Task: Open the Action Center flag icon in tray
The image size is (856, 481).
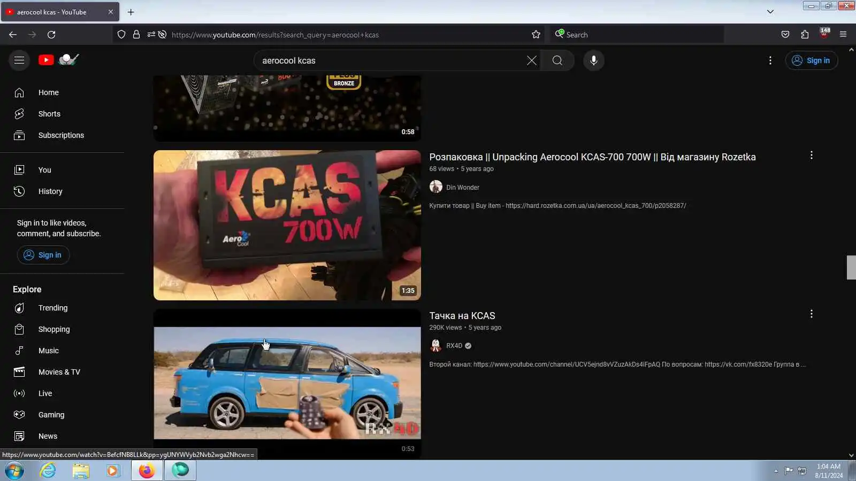Action: coord(789,471)
